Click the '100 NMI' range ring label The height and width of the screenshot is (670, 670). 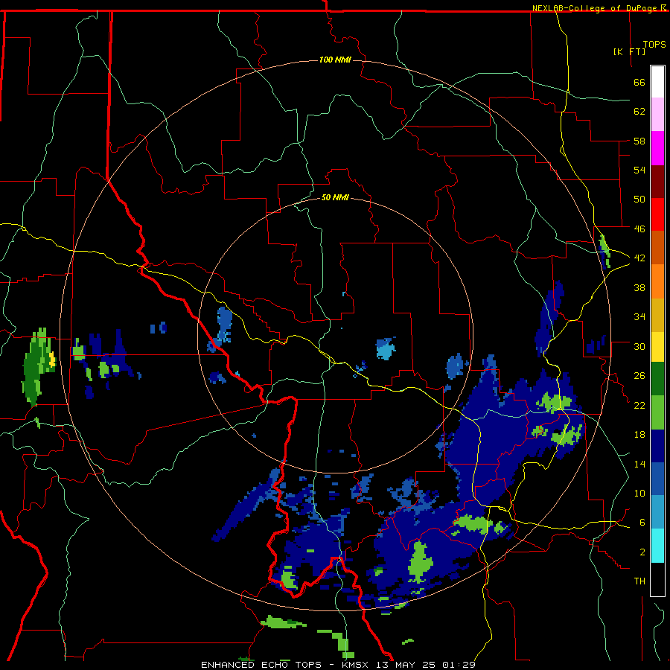tap(335, 60)
